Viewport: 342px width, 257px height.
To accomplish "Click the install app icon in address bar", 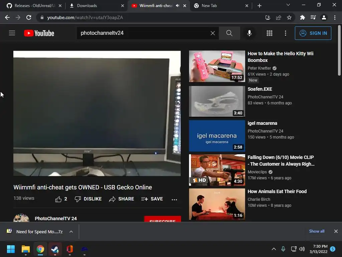I will [268, 17].
